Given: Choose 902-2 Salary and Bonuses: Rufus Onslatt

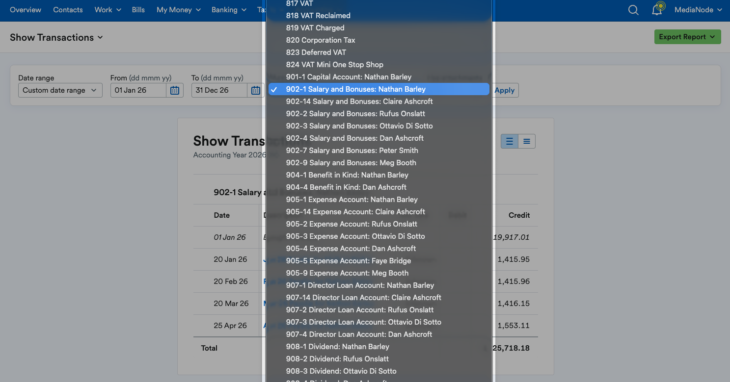Looking at the screenshot, I should click(x=379, y=114).
